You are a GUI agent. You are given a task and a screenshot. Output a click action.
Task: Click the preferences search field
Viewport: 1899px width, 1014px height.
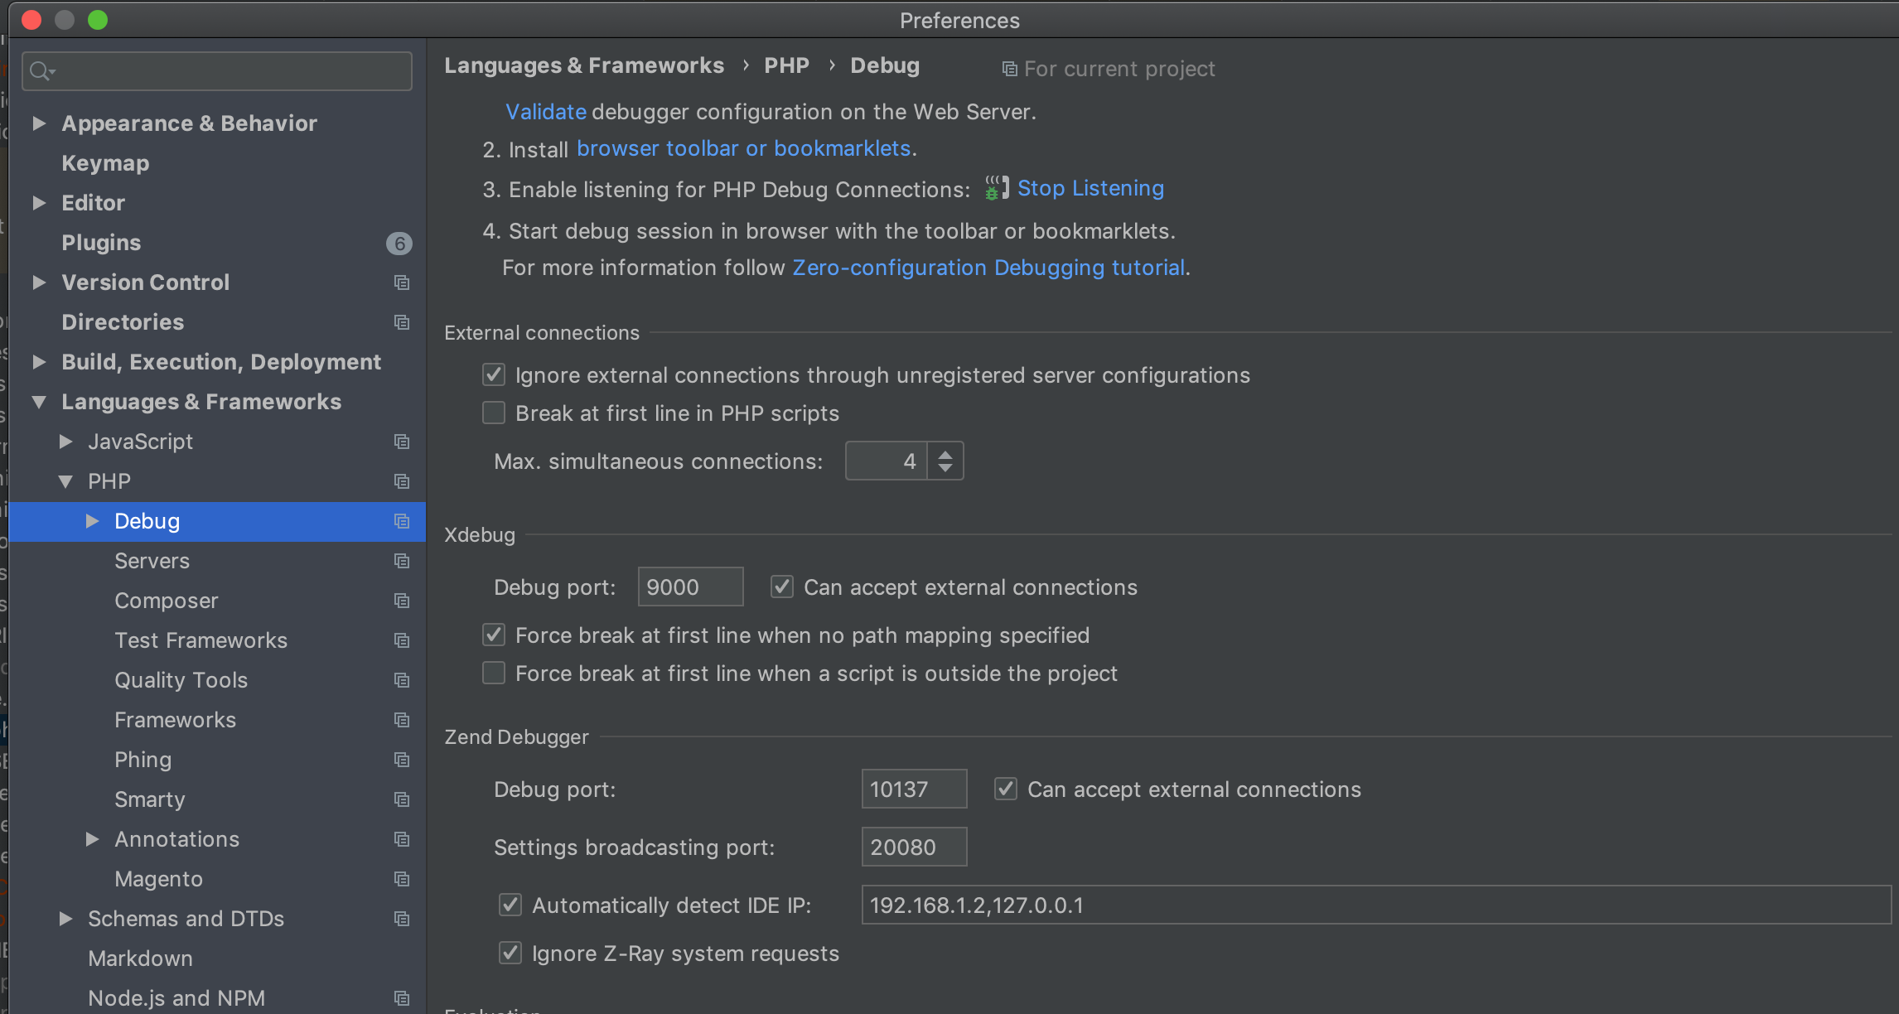point(217,71)
